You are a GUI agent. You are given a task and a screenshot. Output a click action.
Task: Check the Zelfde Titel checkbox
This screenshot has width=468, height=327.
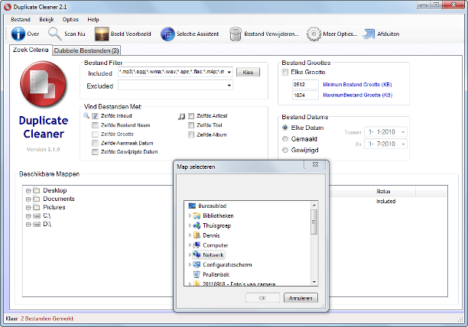pos(191,125)
